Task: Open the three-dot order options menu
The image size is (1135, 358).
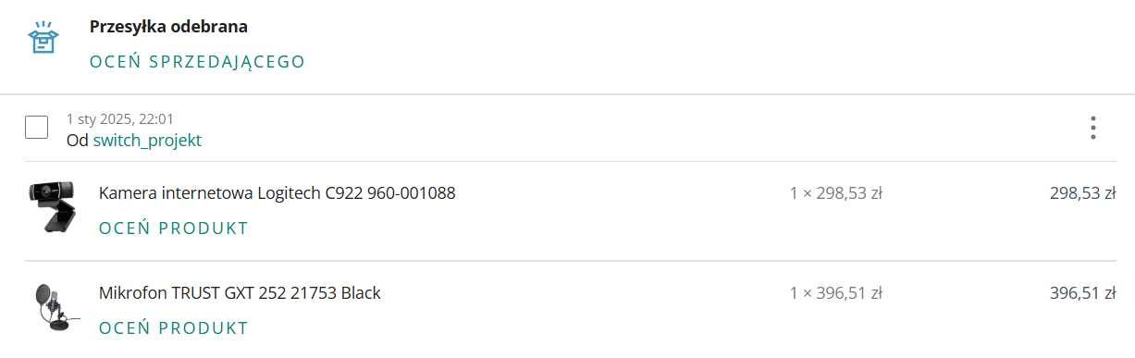Action: click(1092, 128)
